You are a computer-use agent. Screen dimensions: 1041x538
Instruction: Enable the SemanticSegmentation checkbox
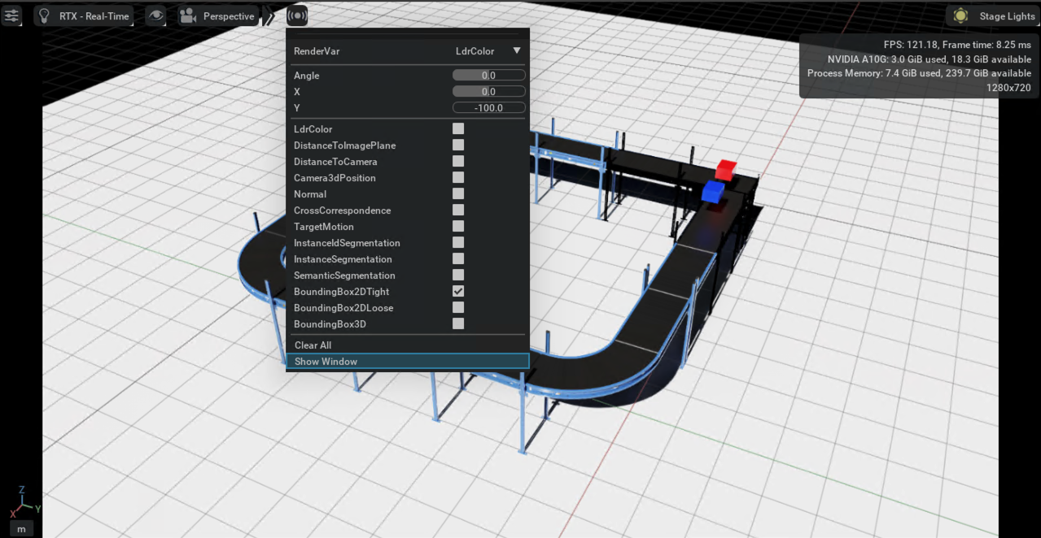click(458, 275)
